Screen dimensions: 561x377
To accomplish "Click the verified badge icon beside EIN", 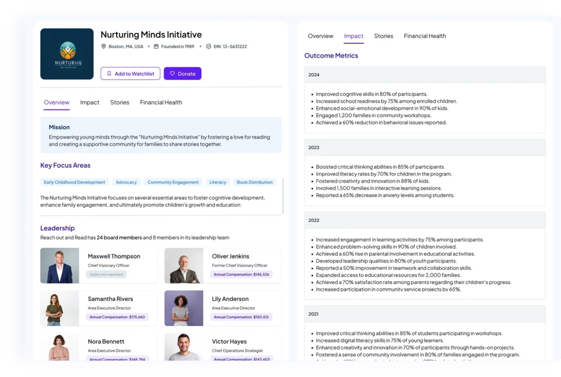I will tap(208, 47).
